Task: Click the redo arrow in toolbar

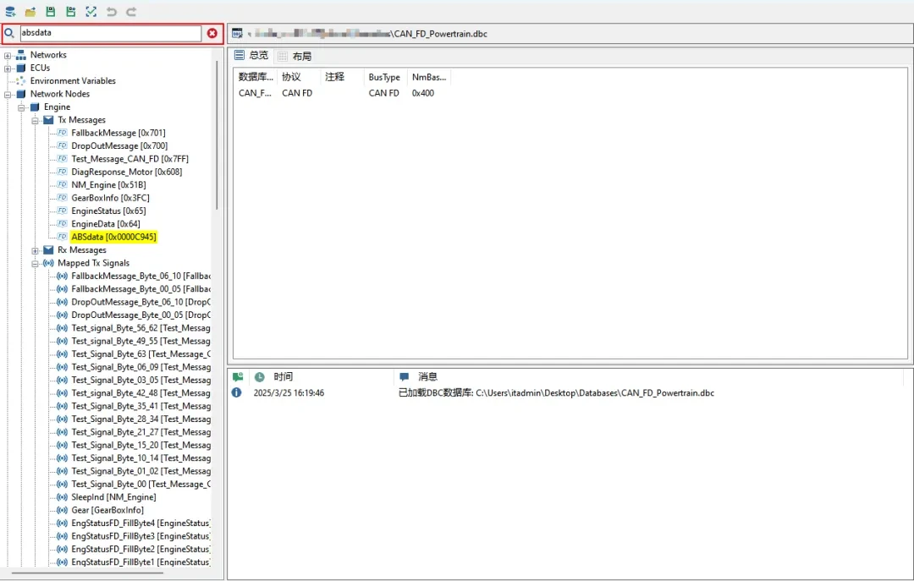Action: point(131,12)
